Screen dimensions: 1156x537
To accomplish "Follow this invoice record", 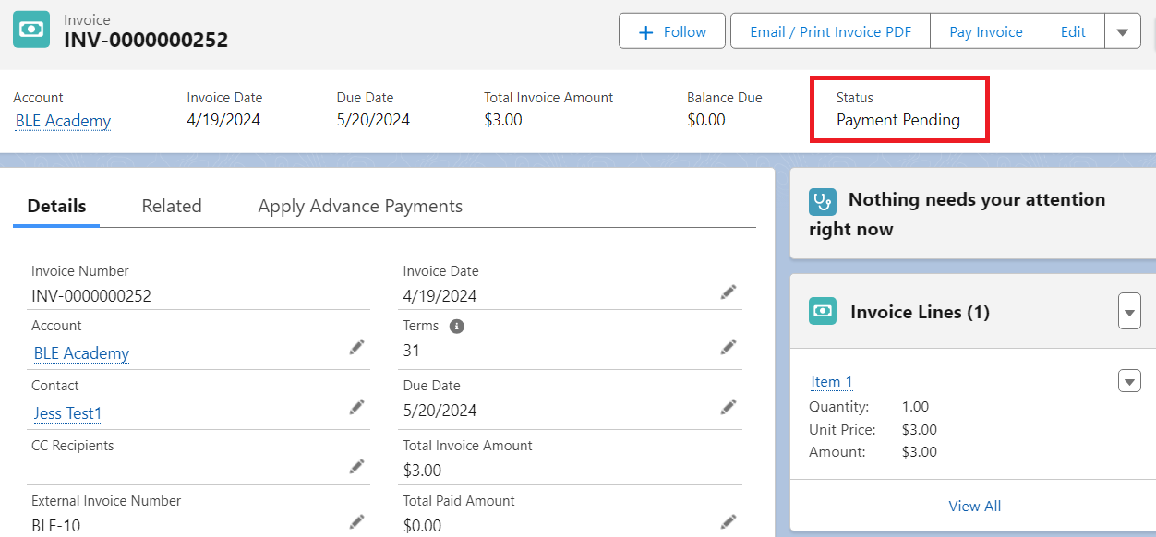I will point(673,31).
